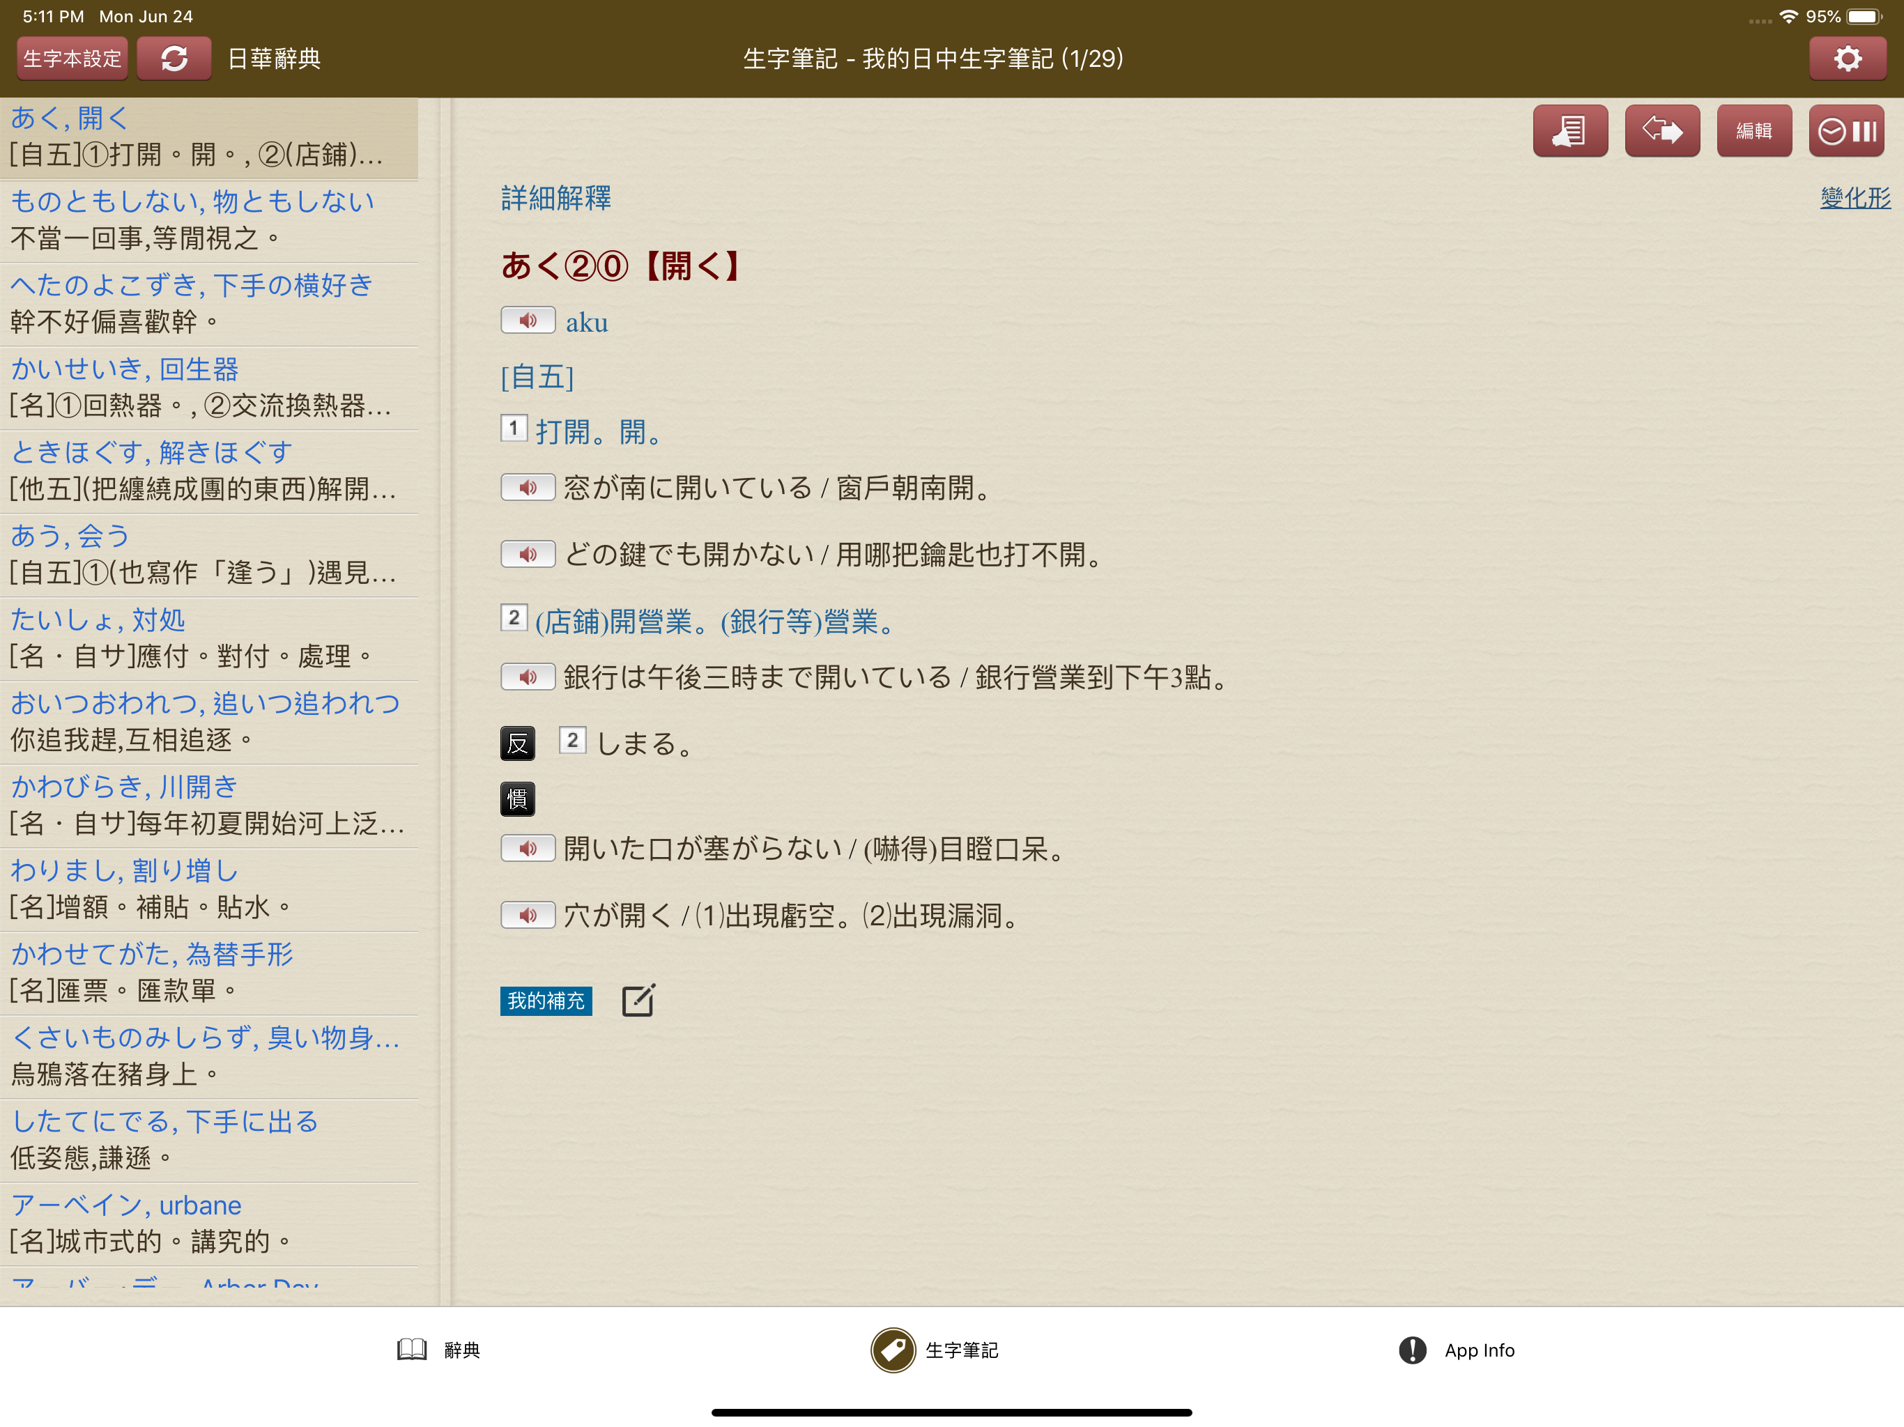Tap the 日華辭典 dictionary title
The image size is (1904, 1427).
275,59
